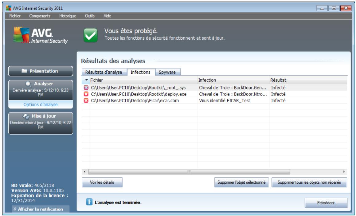Open the Composants menu
Image resolution: width=356 pixels, height=216 pixels.
(40, 16)
